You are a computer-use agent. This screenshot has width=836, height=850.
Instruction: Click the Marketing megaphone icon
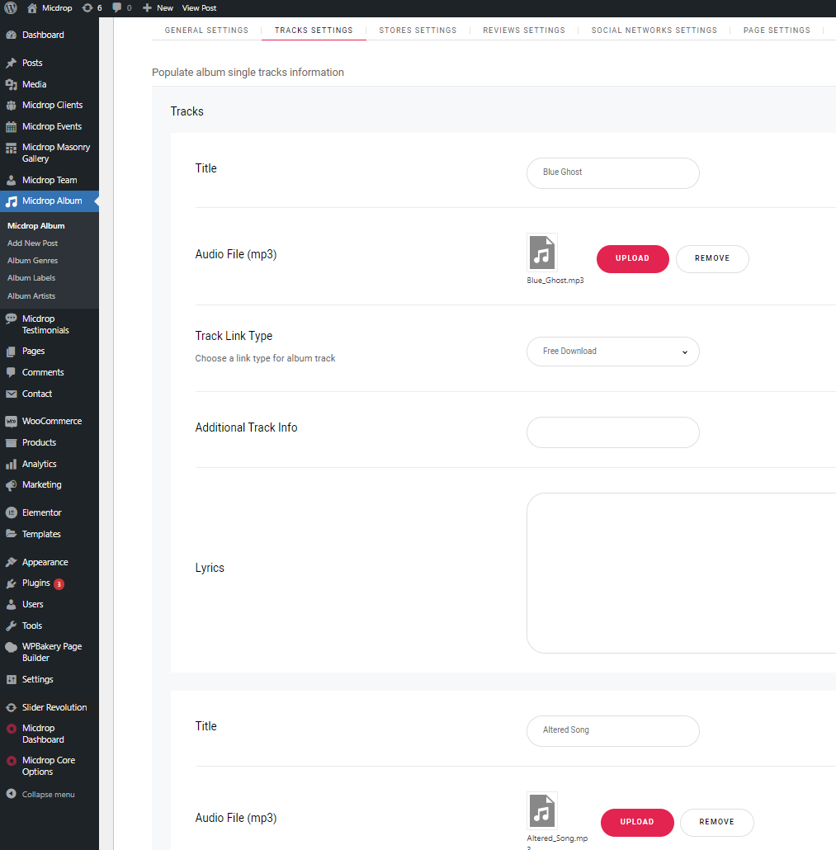point(12,485)
